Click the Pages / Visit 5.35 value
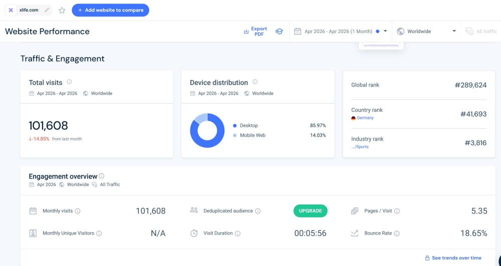This screenshot has height=266, width=501. (x=479, y=211)
